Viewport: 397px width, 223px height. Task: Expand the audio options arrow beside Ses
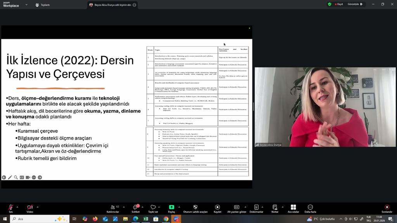[17, 207]
